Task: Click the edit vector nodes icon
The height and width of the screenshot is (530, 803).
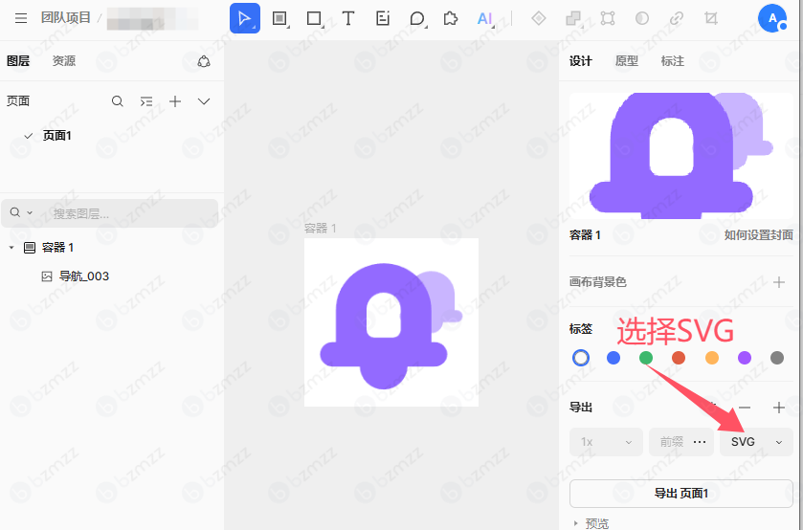Action: [608, 18]
